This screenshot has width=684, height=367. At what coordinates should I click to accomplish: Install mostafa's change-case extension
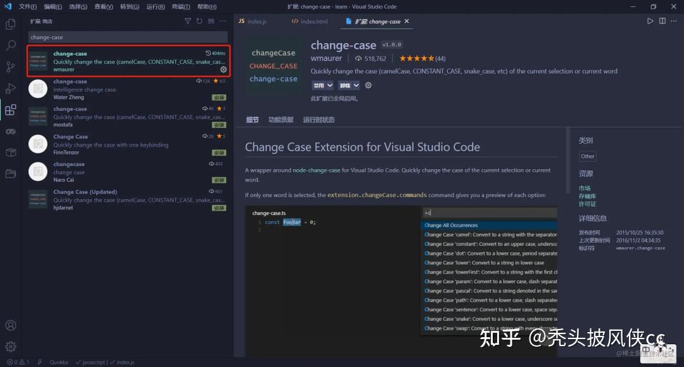219,126
